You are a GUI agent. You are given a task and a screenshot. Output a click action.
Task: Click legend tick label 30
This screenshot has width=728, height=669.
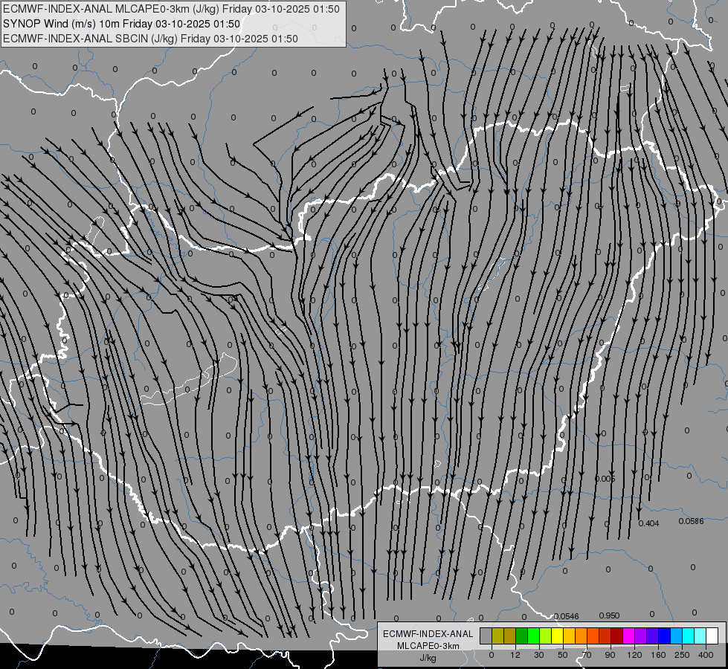click(538, 655)
